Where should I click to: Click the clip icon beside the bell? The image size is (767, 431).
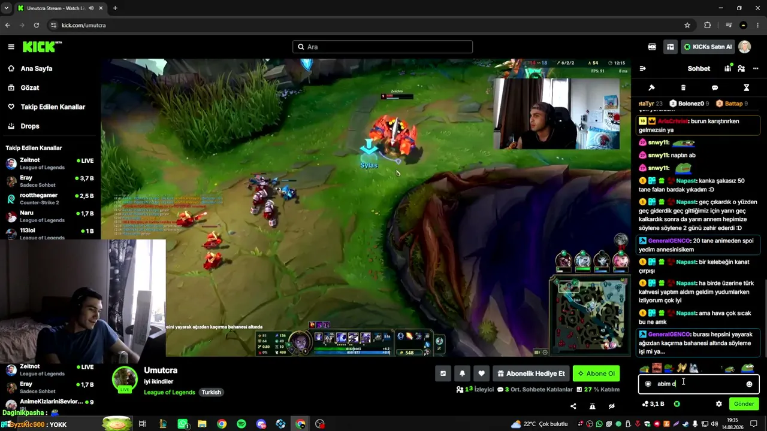point(443,374)
